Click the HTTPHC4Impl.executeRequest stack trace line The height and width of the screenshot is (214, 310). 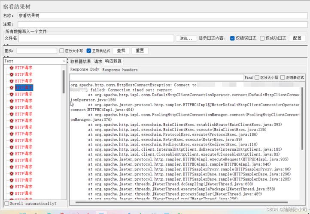coord(188,159)
